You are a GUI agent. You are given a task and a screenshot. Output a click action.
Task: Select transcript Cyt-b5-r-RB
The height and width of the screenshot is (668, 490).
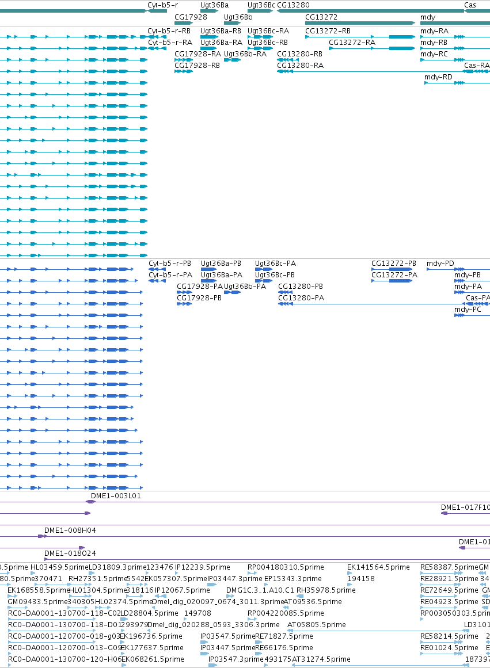click(x=169, y=31)
